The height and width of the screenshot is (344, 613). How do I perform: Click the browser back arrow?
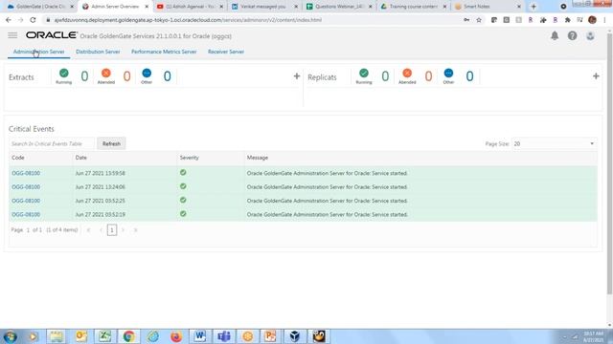[x=9, y=20]
